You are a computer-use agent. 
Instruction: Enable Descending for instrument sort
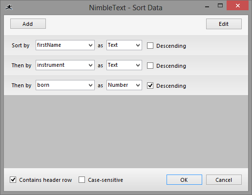pos(150,66)
